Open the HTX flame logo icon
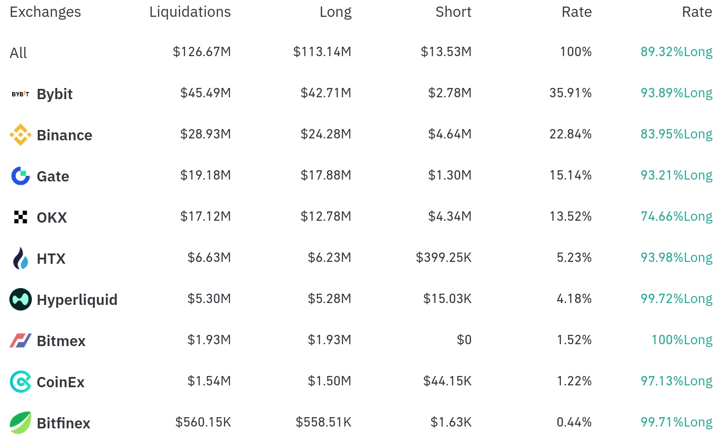722x434 pixels. (21, 258)
